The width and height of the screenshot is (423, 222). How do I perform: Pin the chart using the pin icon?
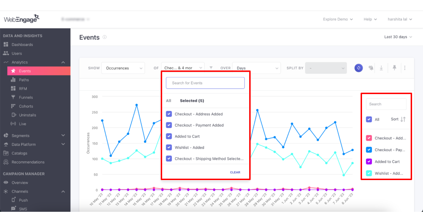point(394,68)
